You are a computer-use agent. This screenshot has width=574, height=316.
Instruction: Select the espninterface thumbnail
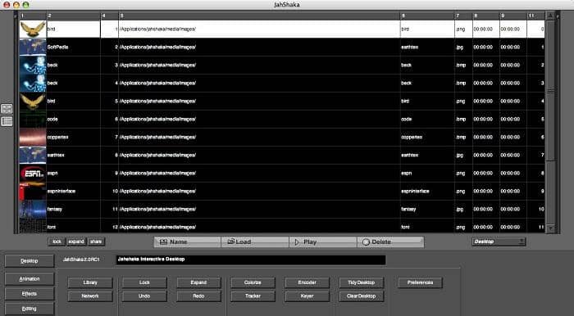(x=33, y=191)
